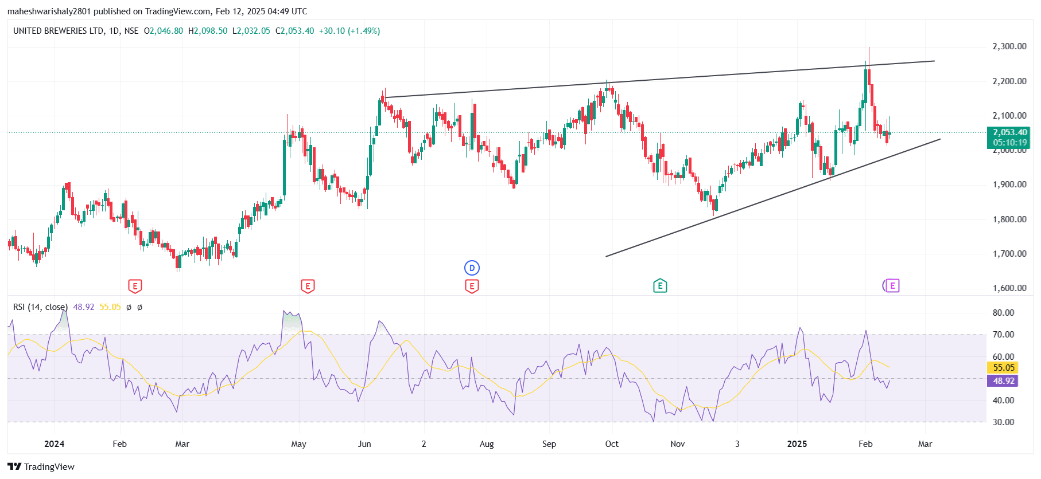The height and width of the screenshot is (479, 1041).
Task: Click the close value in the header
Action: [298, 31]
